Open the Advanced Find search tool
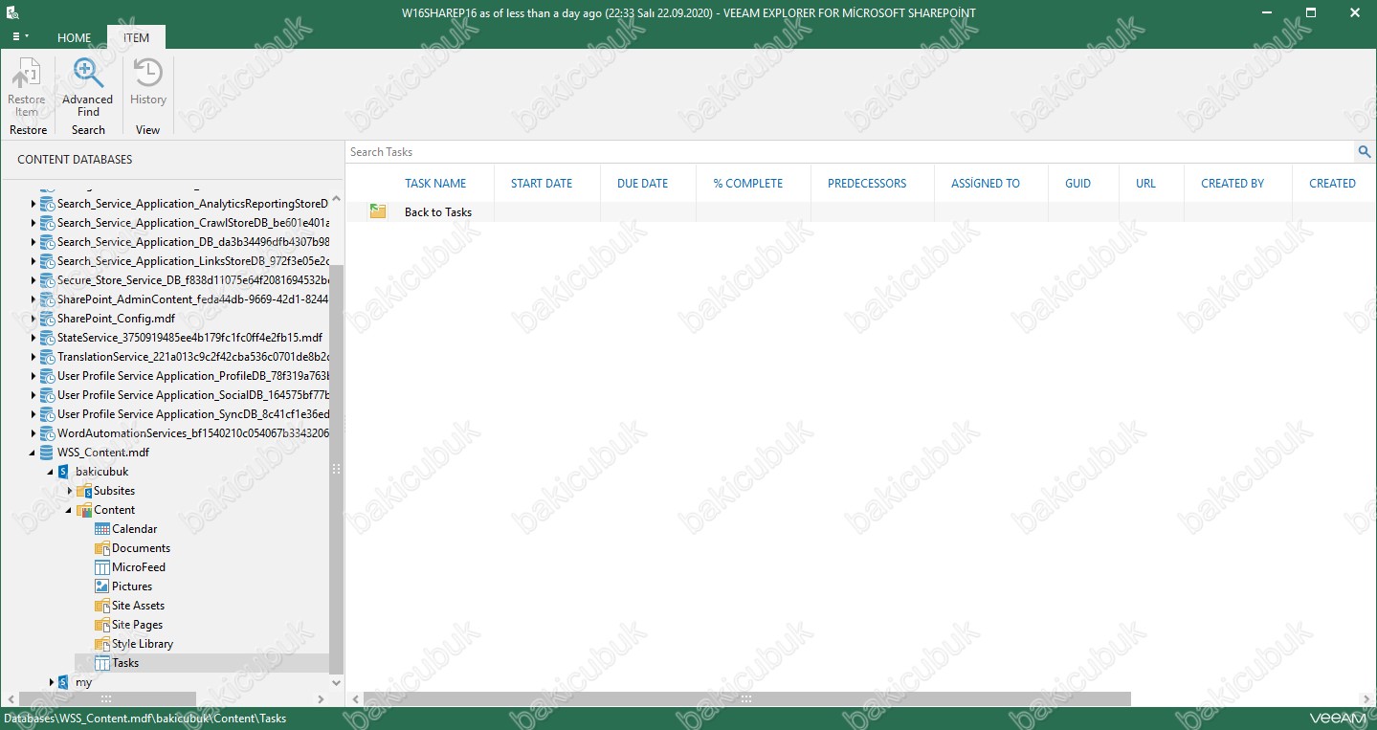Image resolution: width=1377 pixels, height=730 pixels. 88,87
